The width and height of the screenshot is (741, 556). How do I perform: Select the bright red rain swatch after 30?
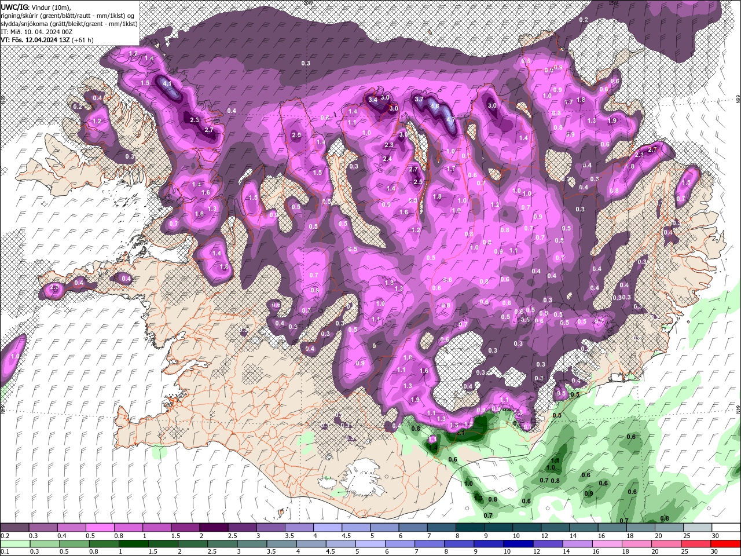(725, 544)
